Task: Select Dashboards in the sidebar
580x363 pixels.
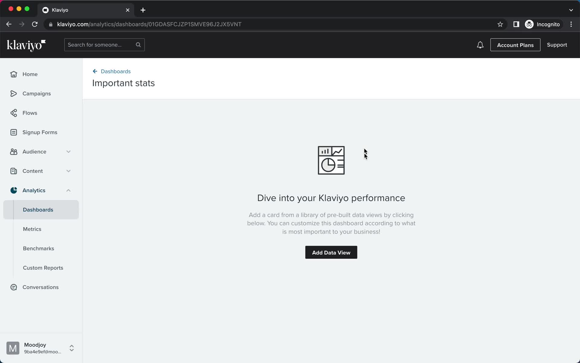Action: [x=41, y=210]
